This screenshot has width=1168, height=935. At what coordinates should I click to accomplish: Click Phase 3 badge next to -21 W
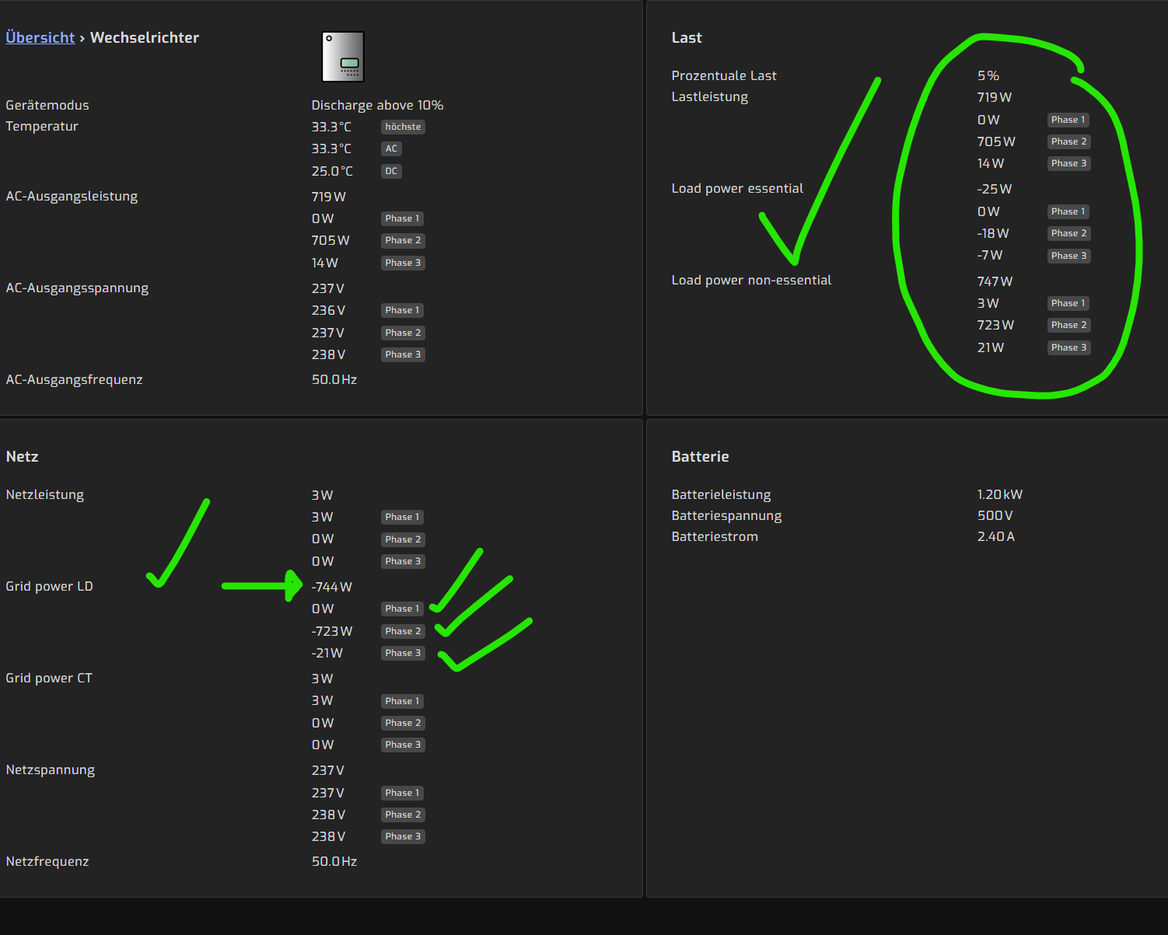(x=403, y=653)
